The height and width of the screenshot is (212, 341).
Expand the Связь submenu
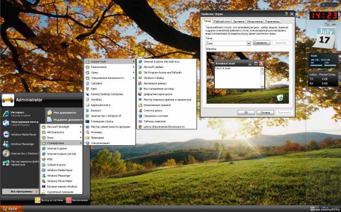[x=110, y=73]
